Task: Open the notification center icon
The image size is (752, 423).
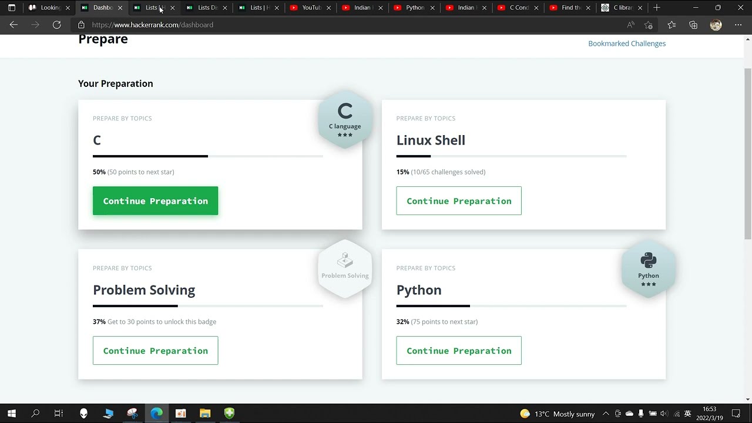Action: pos(736,414)
